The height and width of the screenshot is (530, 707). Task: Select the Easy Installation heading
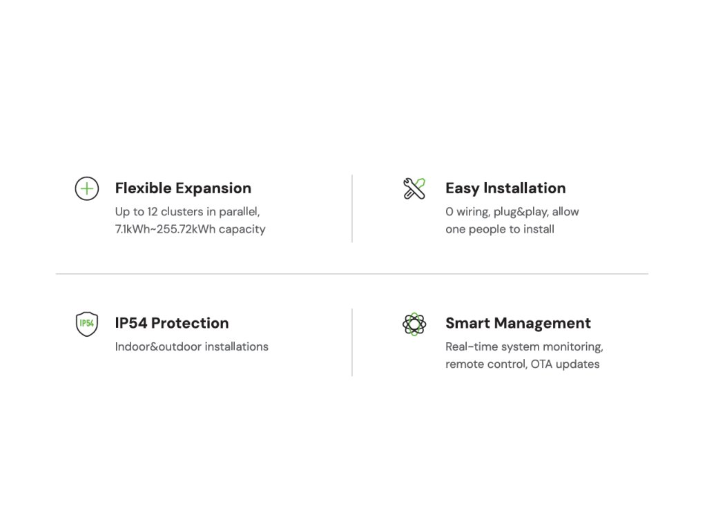click(x=505, y=188)
